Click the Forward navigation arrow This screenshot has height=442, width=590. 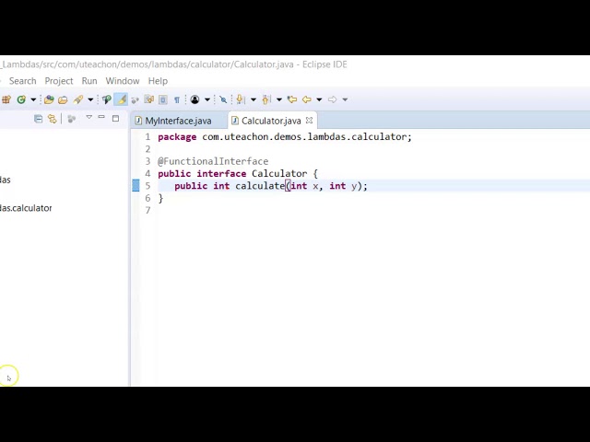(332, 99)
